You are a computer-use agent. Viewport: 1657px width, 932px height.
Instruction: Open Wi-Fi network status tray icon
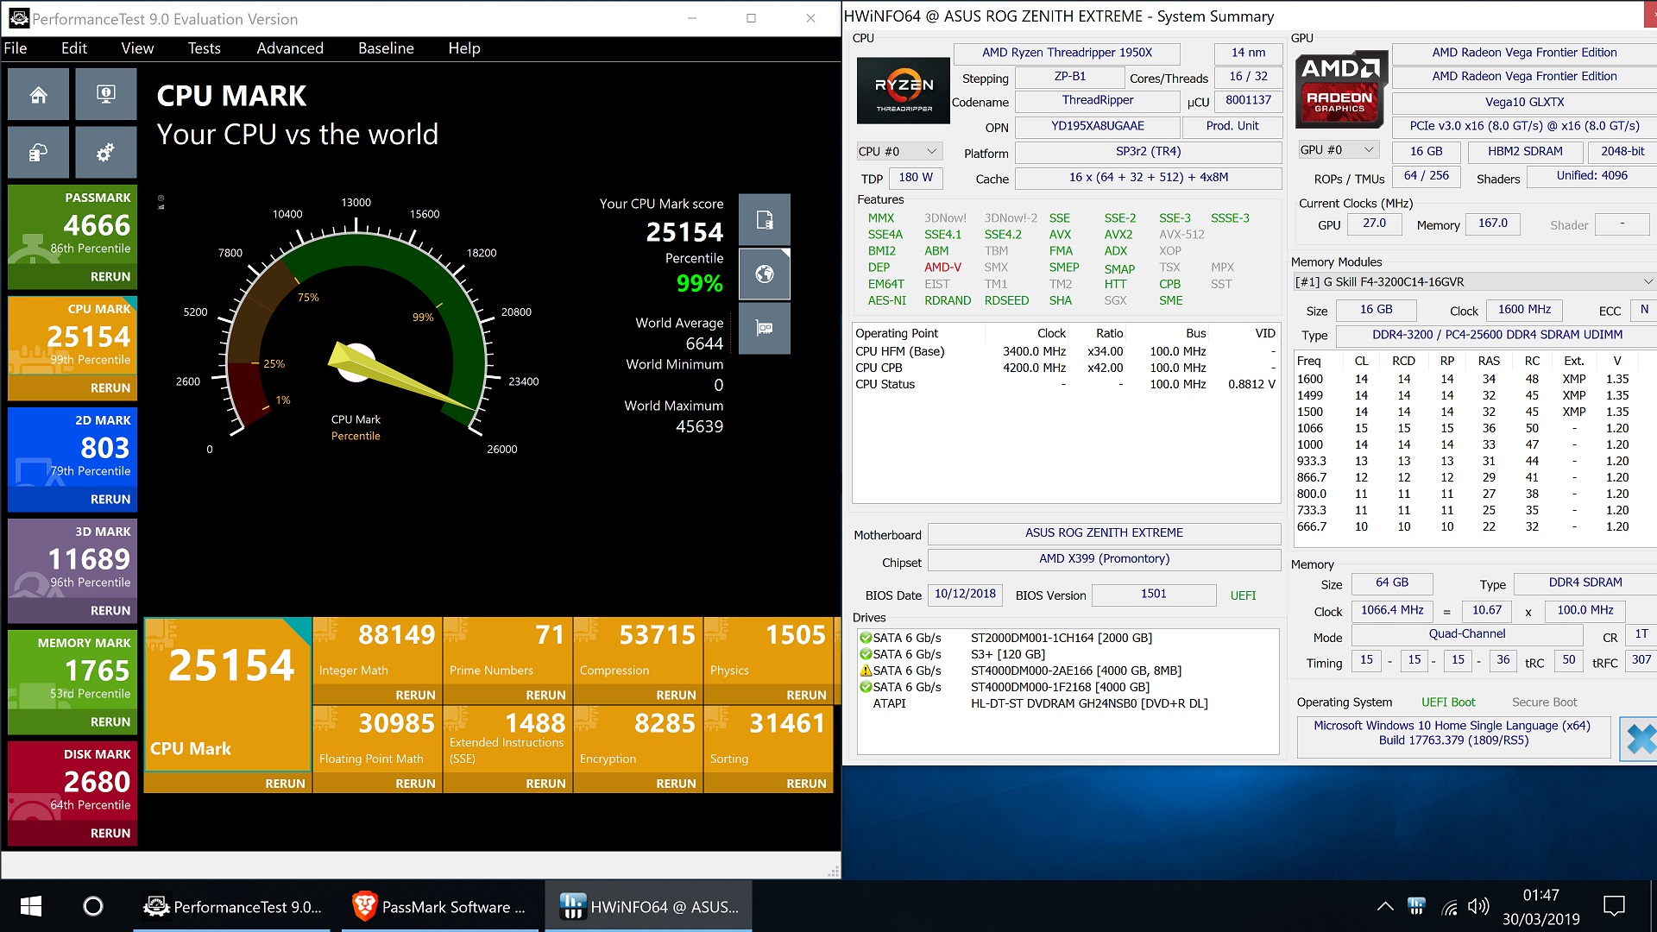pyautogui.click(x=1450, y=907)
